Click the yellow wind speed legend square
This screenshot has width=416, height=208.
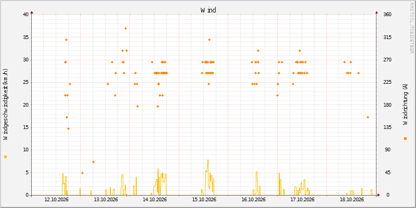coord(6,157)
